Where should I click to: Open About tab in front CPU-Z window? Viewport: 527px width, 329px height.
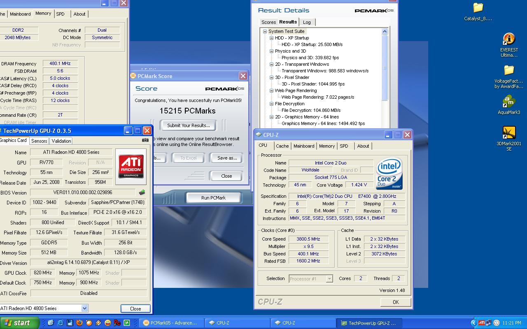pos(363,146)
